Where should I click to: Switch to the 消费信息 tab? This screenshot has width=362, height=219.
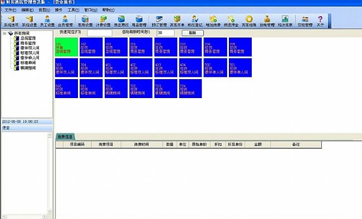pyautogui.click(x=65, y=137)
